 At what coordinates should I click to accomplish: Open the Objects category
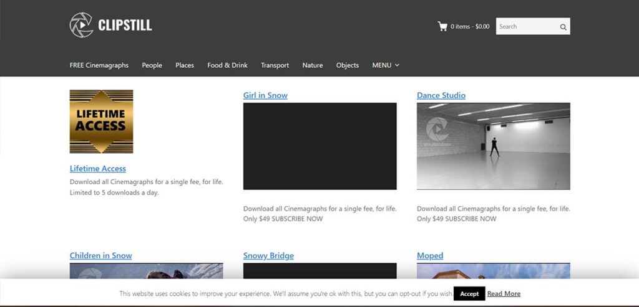click(x=348, y=65)
